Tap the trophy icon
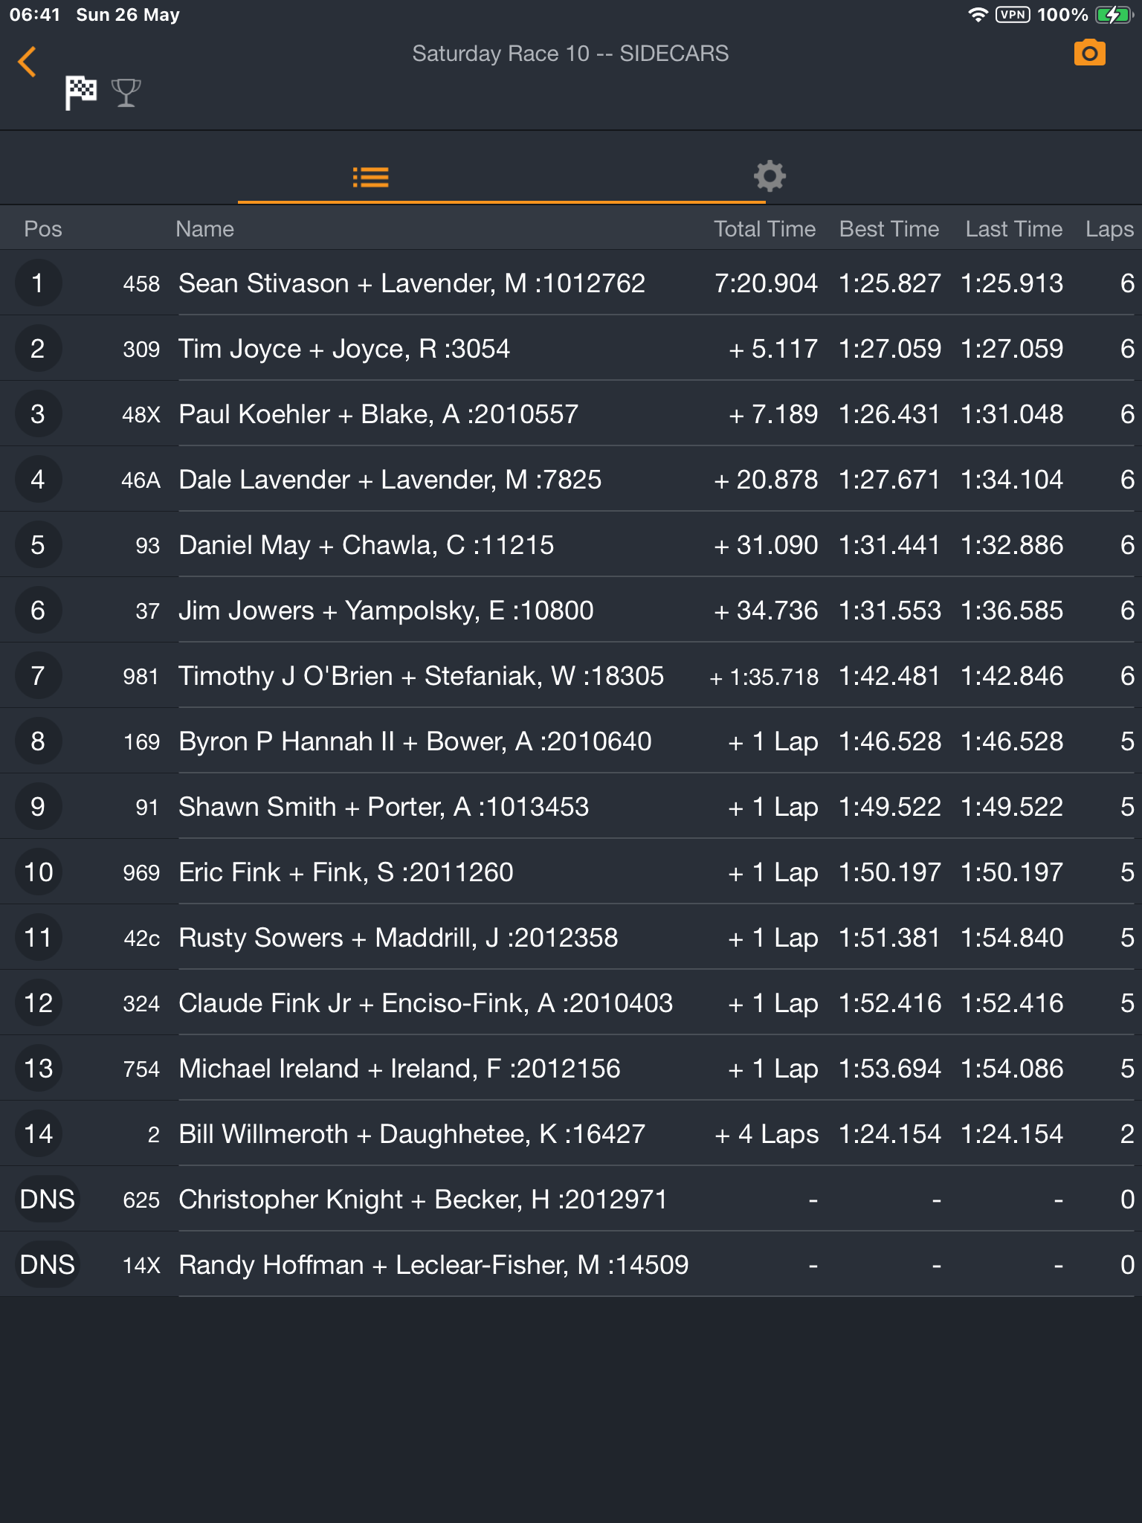The height and width of the screenshot is (1523, 1142). click(126, 93)
